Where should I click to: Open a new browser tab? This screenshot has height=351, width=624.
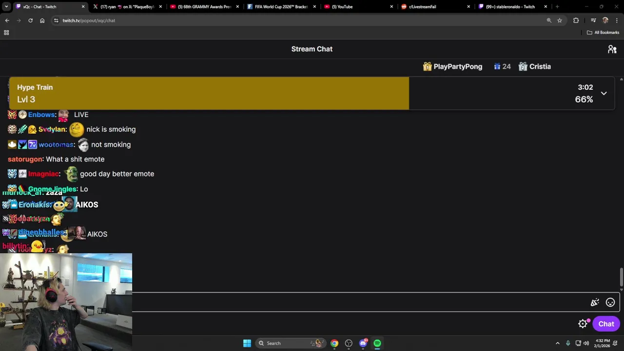[557, 7]
